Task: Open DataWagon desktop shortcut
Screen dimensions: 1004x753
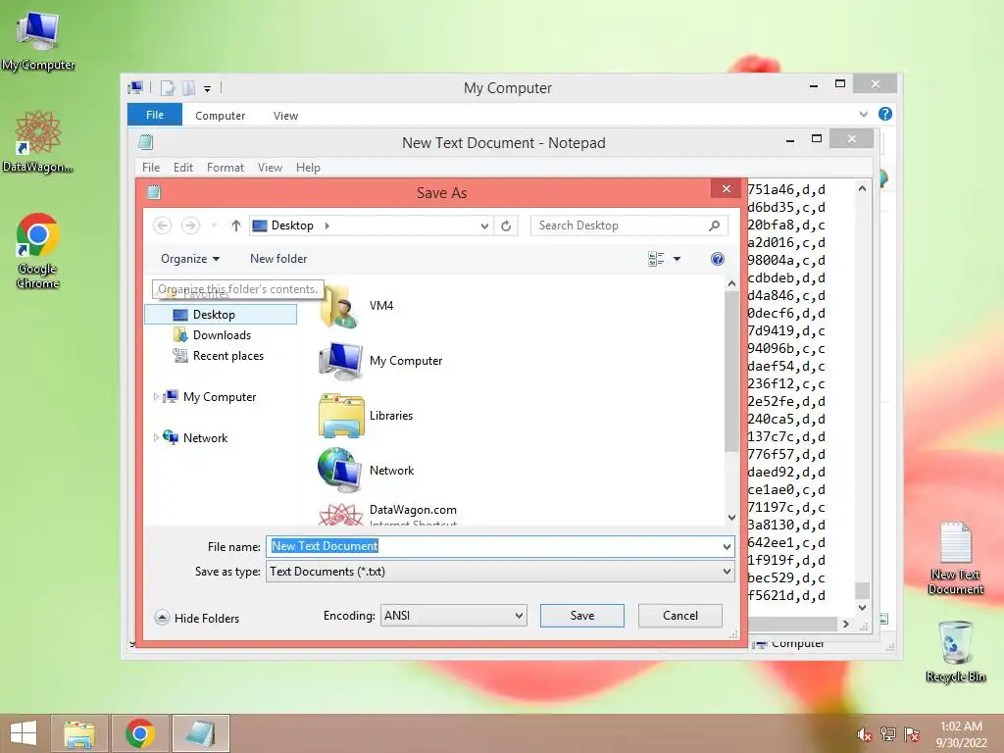Action: click(x=38, y=142)
